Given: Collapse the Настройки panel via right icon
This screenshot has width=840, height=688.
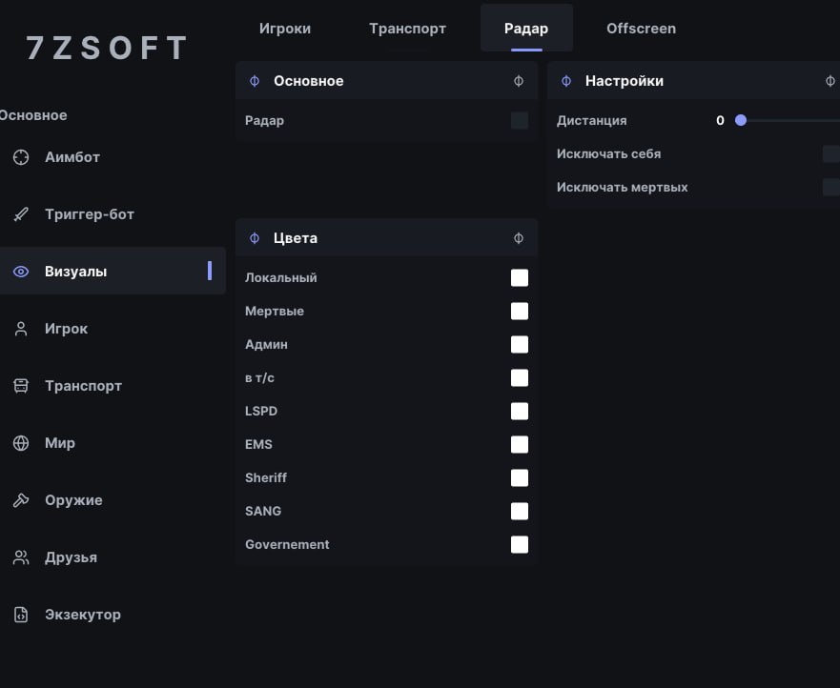Looking at the screenshot, I should [830, 81].
